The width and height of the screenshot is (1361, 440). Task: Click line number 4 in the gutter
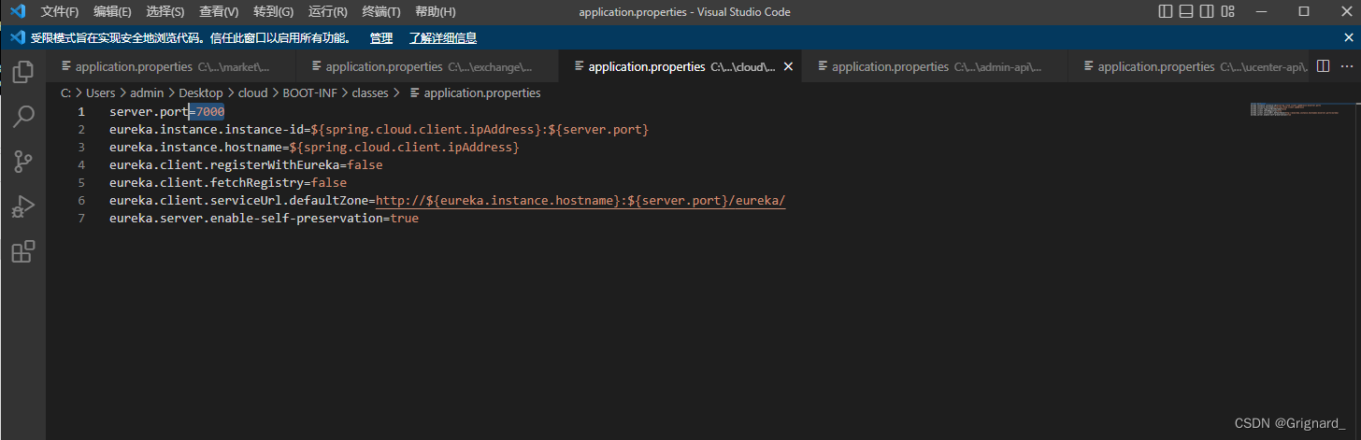pyautogui.click(x=81, y=165)
